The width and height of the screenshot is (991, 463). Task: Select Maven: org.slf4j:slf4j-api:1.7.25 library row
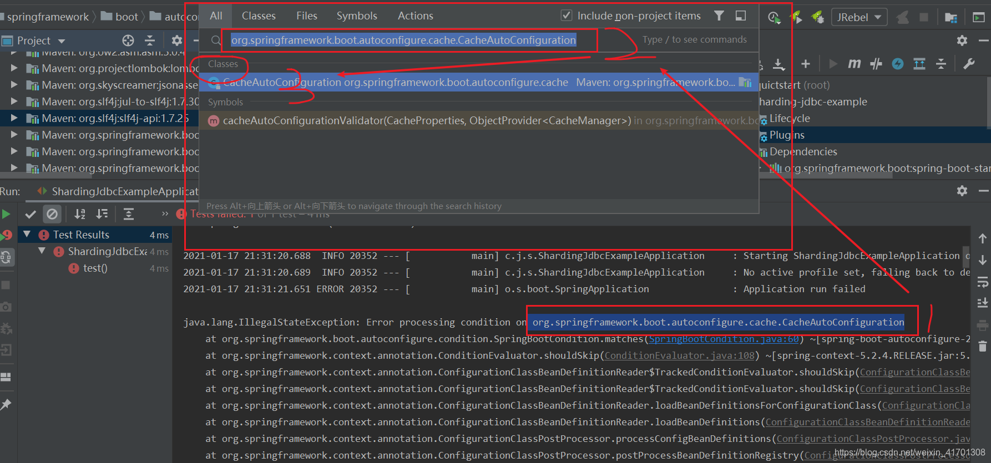pos(100,118)
